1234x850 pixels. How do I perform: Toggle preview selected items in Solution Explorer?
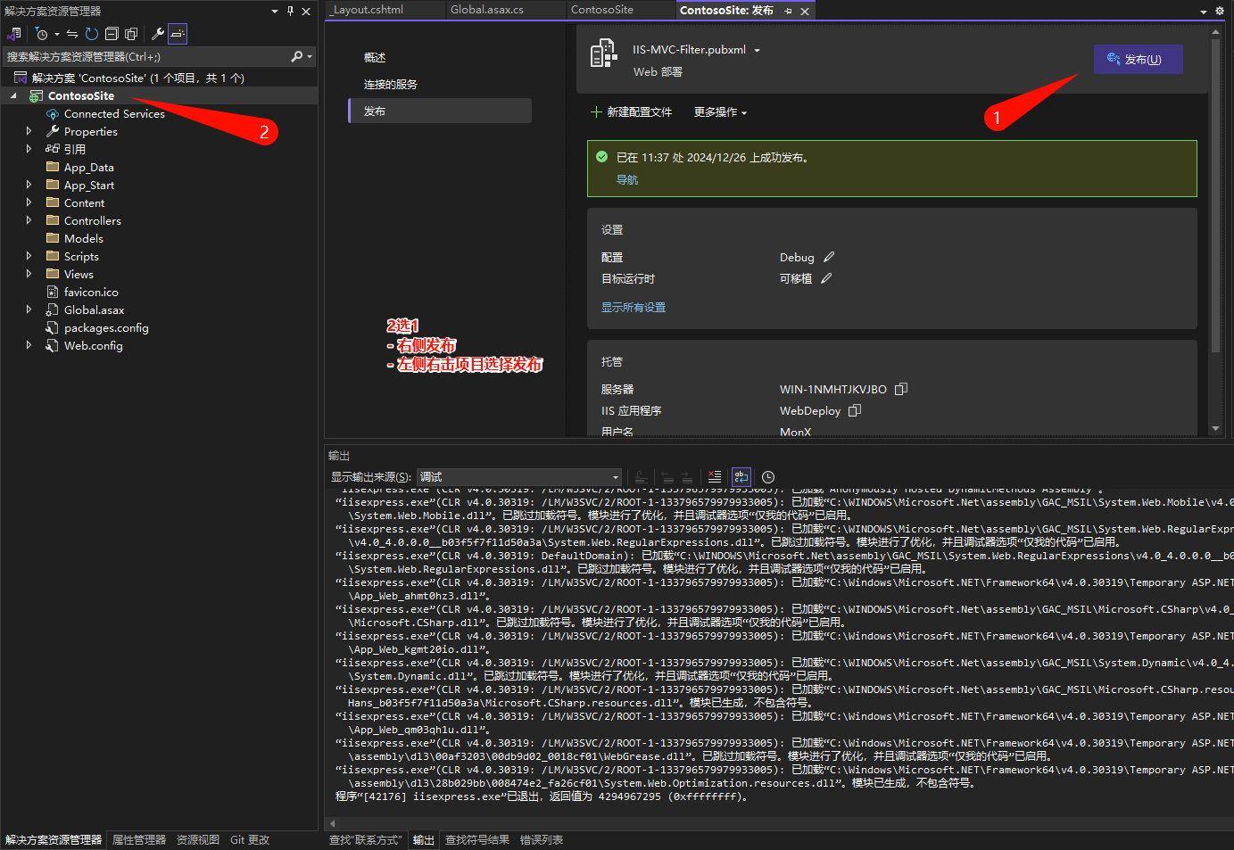[178, 34]
